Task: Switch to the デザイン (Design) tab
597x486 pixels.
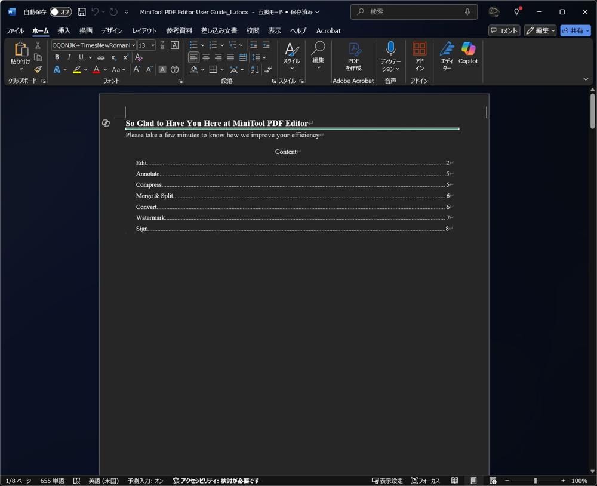Action: (112, 31)
